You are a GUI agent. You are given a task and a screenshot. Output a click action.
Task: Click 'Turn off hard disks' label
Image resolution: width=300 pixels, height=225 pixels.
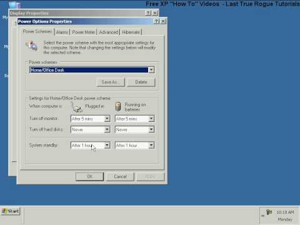click(46, 129)
